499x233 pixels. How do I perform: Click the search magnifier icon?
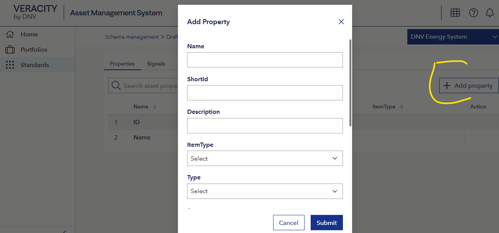tap(116, 85)
